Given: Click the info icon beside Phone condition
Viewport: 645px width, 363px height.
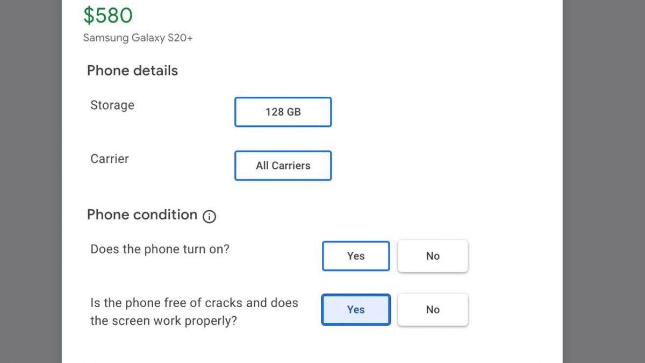Looking at the screenshot, I should 209,217.
